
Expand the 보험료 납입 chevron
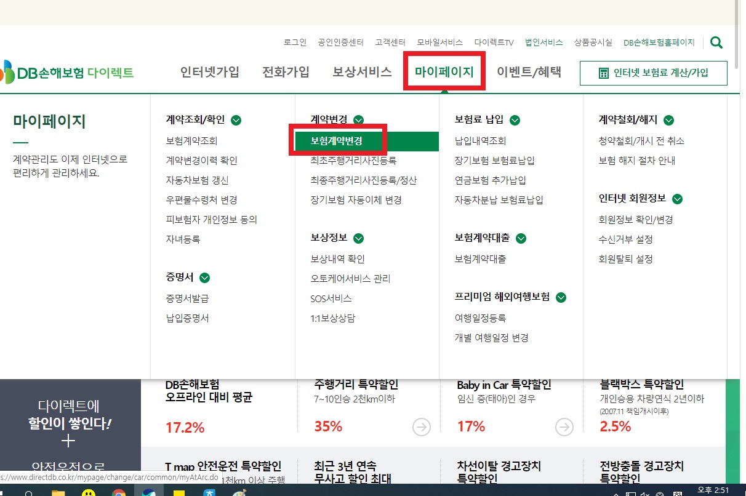coord(515,120)
